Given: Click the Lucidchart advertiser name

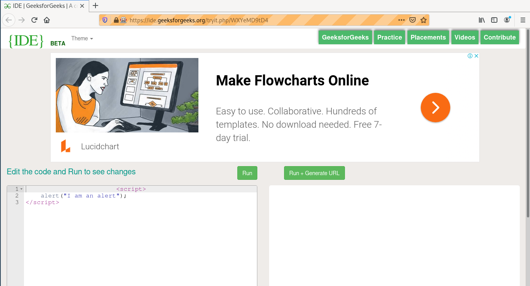Looking at the screenshot, I should pyautogui.click(x=100, y=147).
